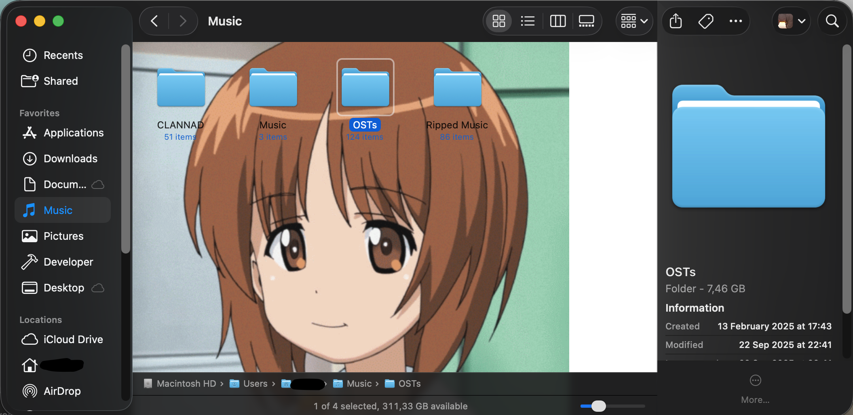The height and width of the screenshot is (415, 853).
Task: Click the Applications icon
Action: (30, 133)
